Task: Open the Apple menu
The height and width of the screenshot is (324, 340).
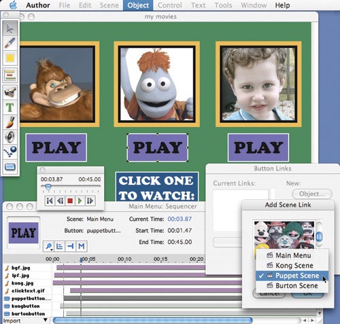Action: click(13, 5)
